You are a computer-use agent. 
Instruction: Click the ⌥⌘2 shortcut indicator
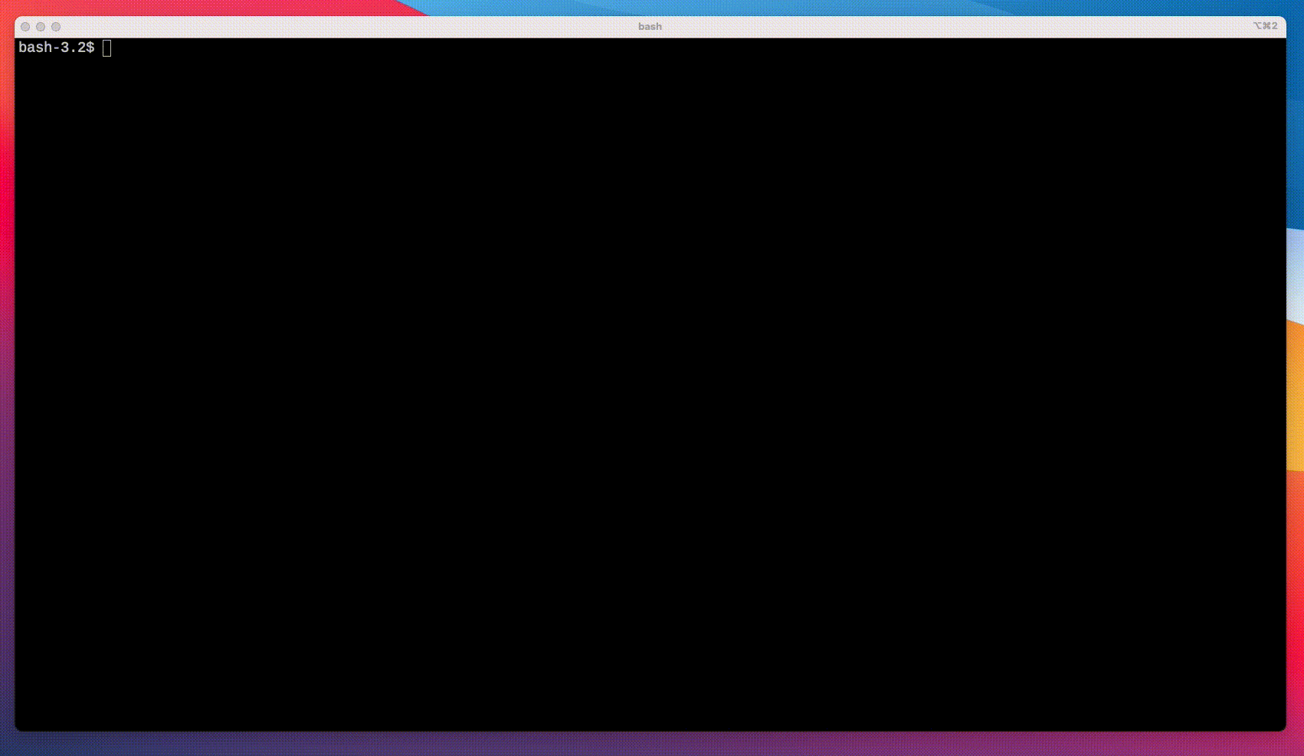point(1266,26)
